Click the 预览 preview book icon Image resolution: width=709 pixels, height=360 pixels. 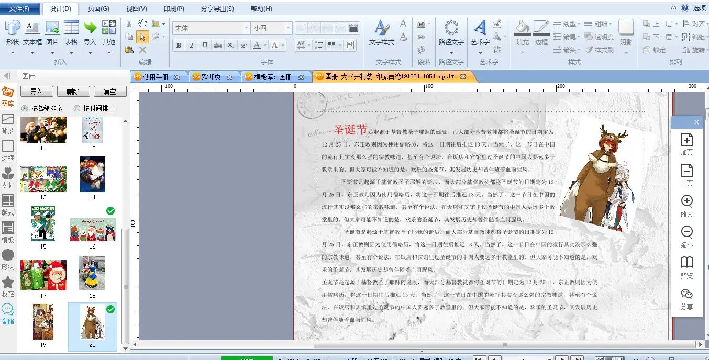click(x=686, y=263)
